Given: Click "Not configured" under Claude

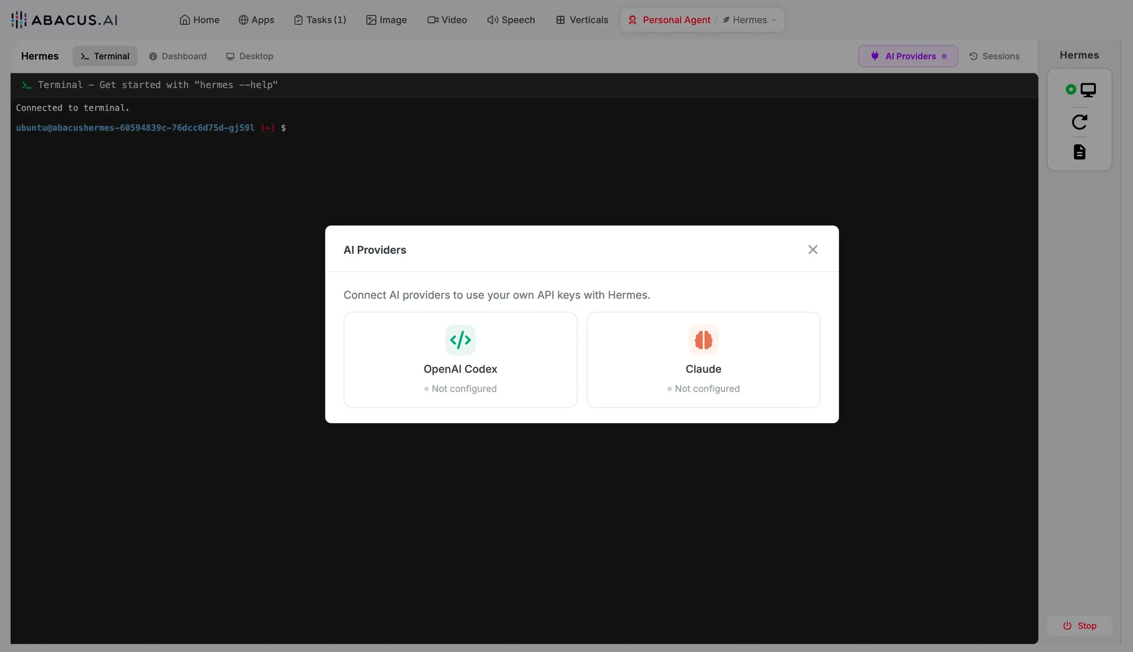Looking at the screenshot, I should pos(707,389).
